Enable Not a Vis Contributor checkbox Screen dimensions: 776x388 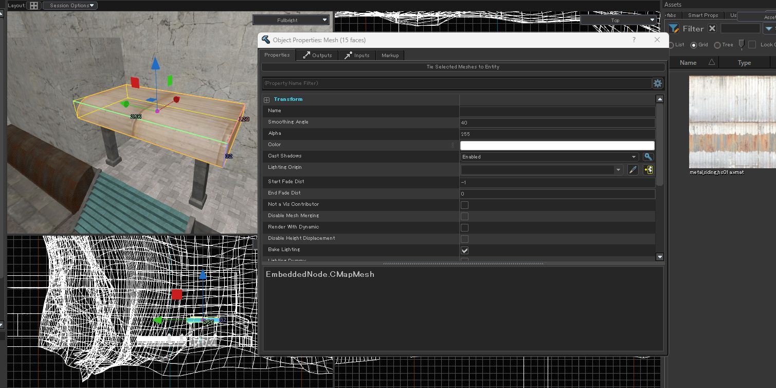click(464, 205)
